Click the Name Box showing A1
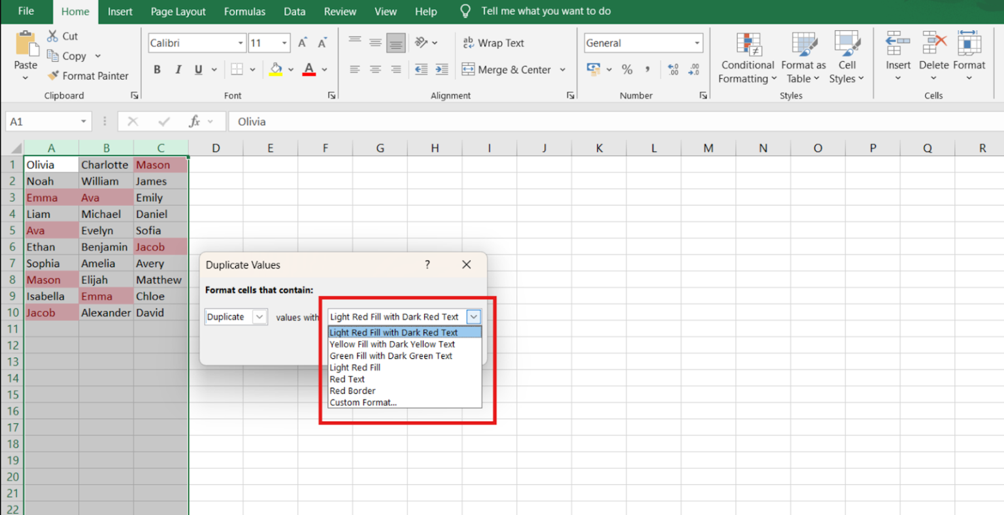Image resolution: width=1004 pixels, height=515 pixels. click(41, 122)
